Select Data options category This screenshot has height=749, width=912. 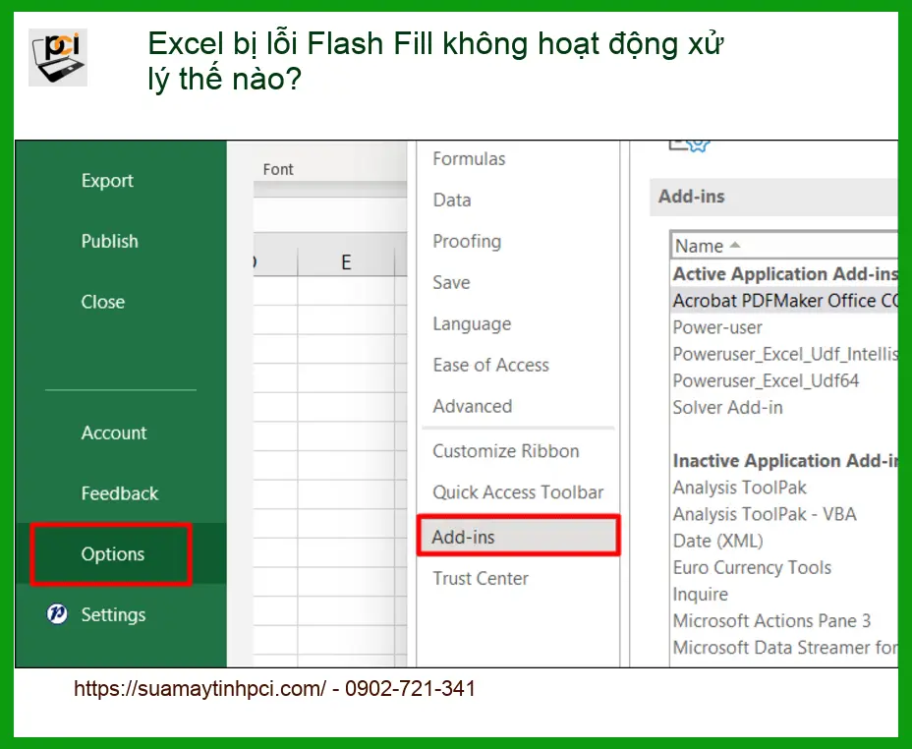pos(452,201)
